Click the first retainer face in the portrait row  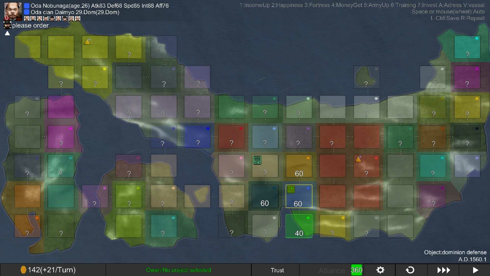pyautogui.click(x=26, y=18)
